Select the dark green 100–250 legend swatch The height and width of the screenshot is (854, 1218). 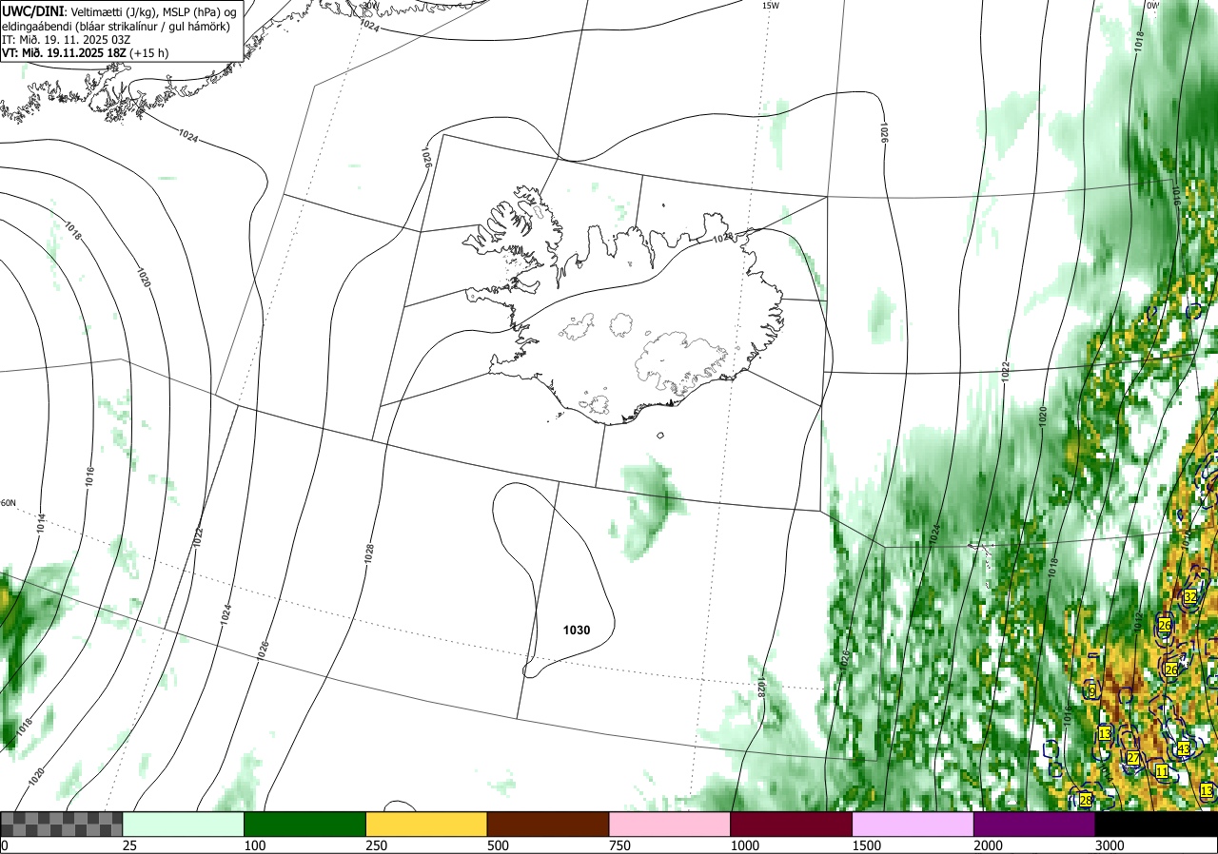(304, 824)
